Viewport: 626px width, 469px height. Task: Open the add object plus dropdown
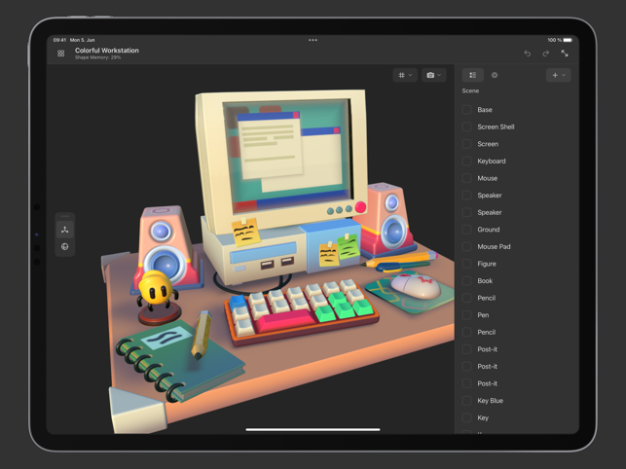tap(558, 75)
